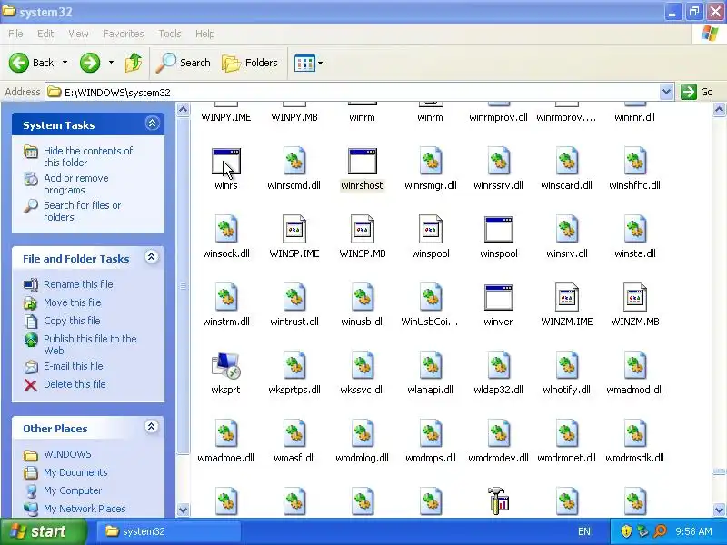
Task: Collapse the File and Folder Tasks panel
Action: [x=152, y=257]
